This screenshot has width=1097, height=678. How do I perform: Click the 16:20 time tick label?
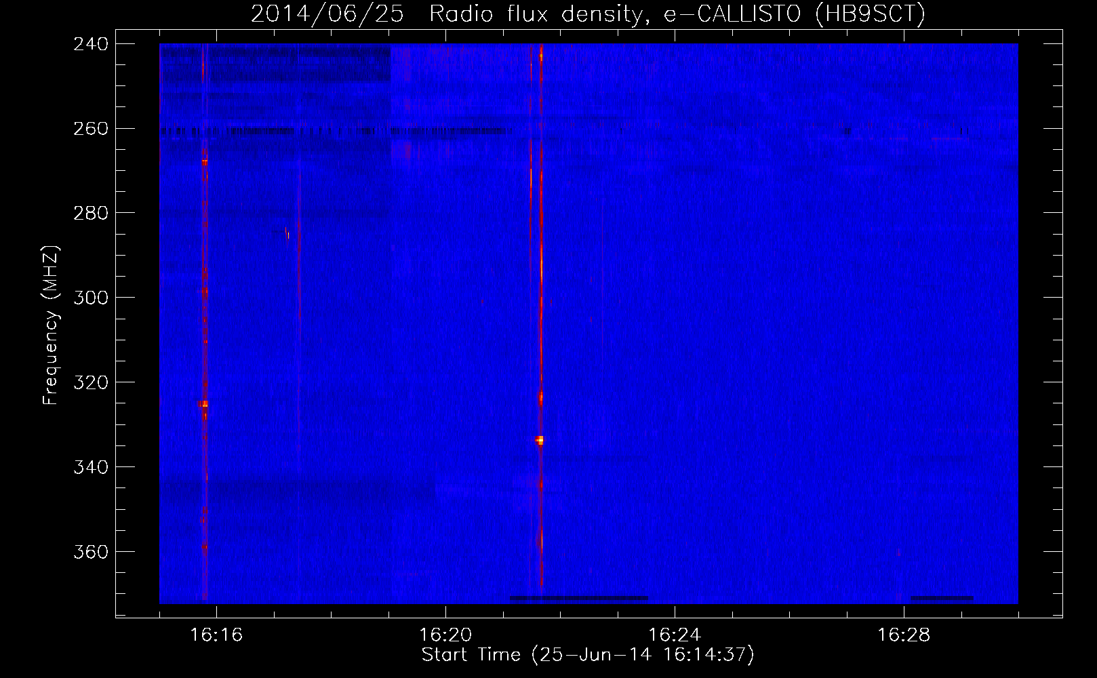point(445,635)
